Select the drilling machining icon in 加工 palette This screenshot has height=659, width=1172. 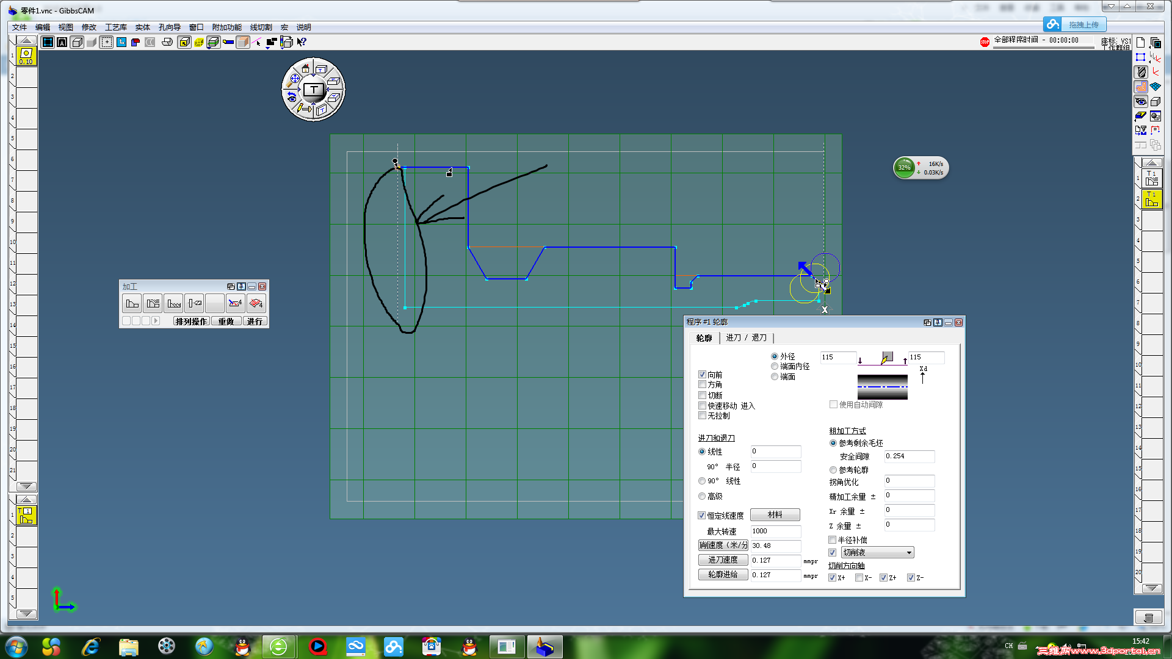click(194, 303)
